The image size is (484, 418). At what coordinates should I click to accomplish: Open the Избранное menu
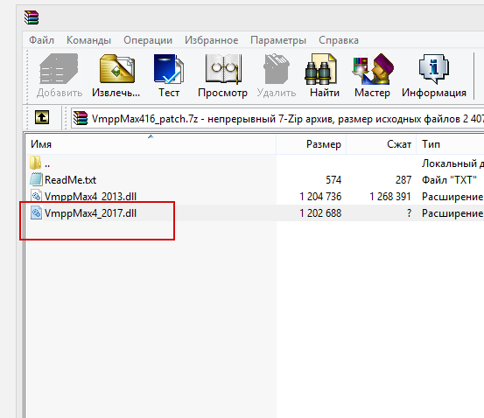pos(212,40)
